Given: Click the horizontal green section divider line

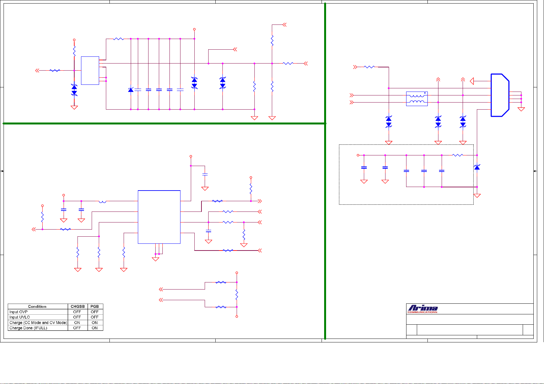Looking at the screenshot, I should (161, 123).
